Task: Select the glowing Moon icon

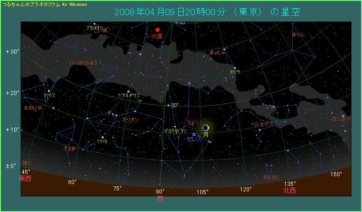Action: [206, 128]
